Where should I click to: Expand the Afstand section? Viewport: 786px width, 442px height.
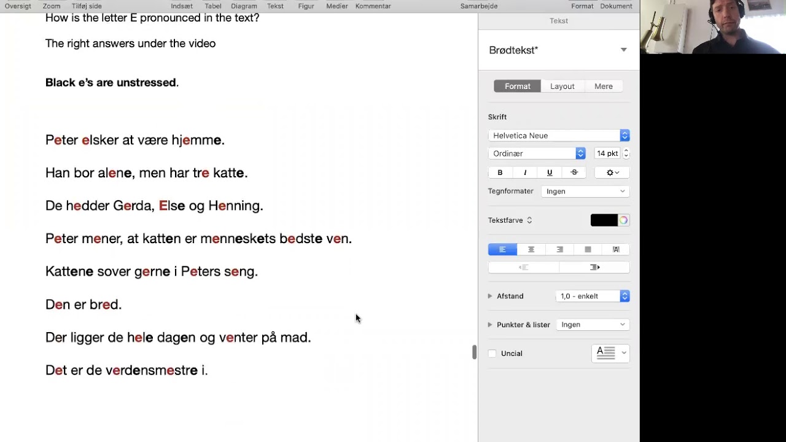pos(490,296)
